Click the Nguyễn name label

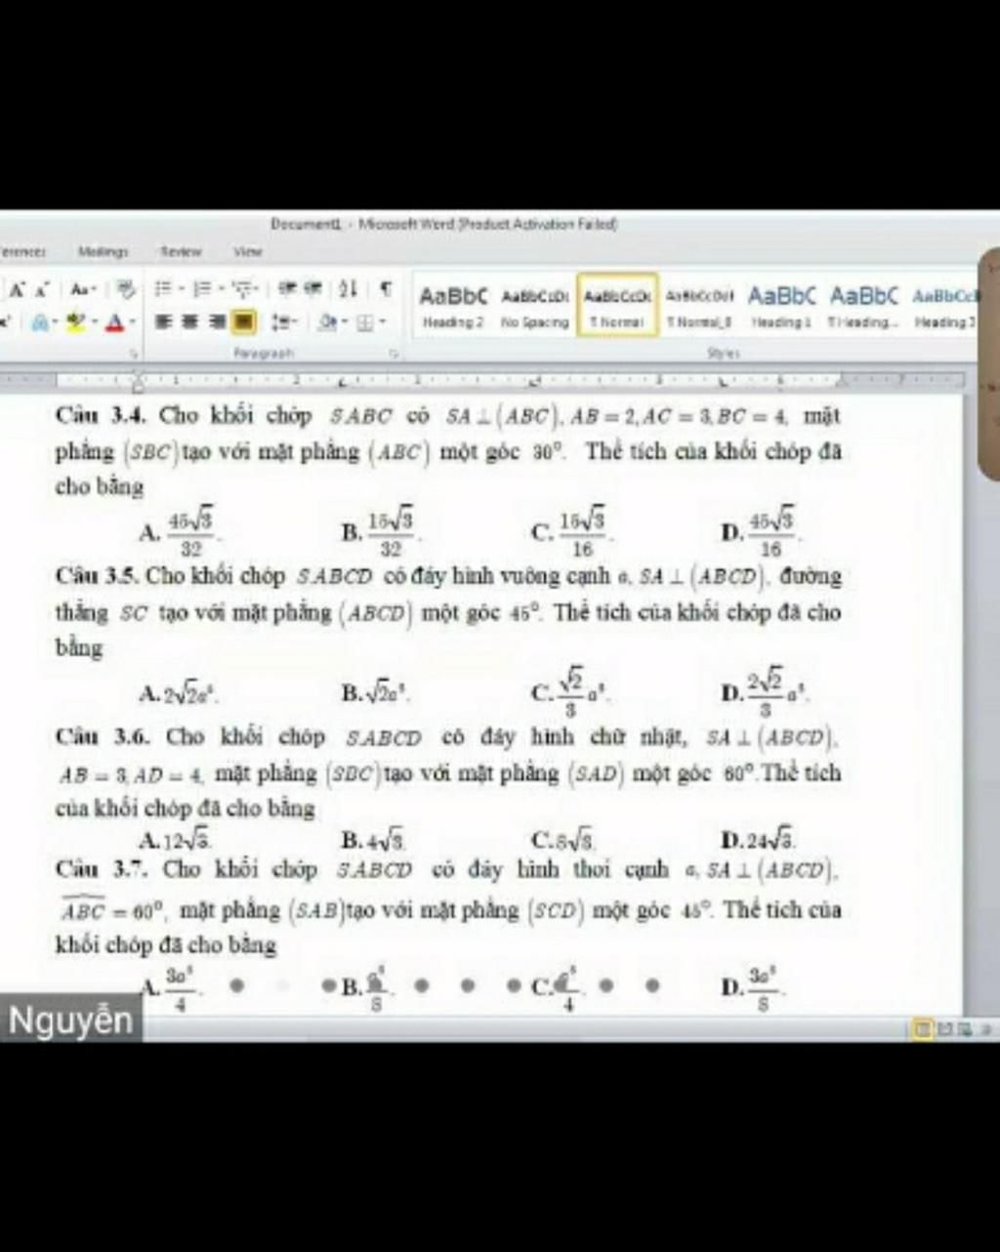(x=70, y=1021)
